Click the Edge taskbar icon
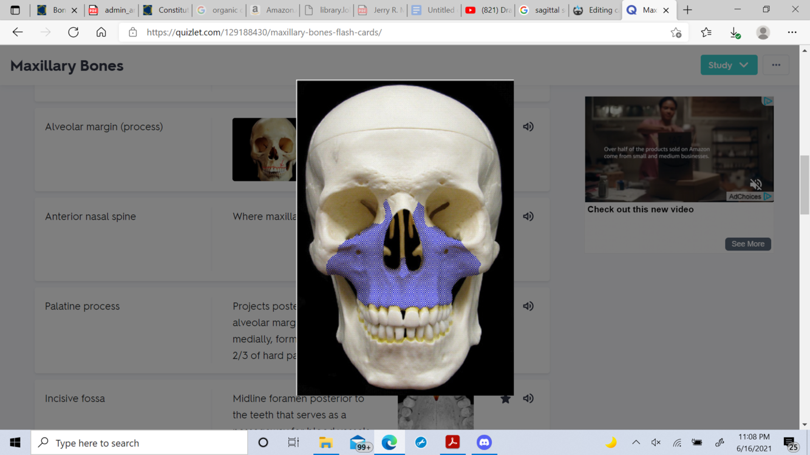The height and width of the screenshot is (455, 810). coord(389,443)
